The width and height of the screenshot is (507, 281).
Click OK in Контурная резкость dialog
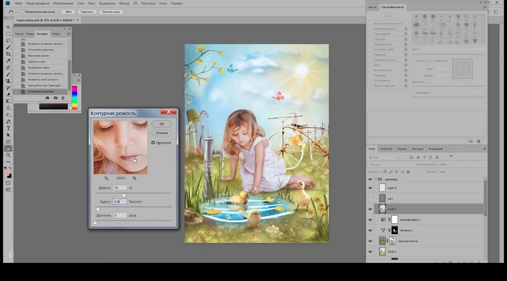[x=162, y=124]
